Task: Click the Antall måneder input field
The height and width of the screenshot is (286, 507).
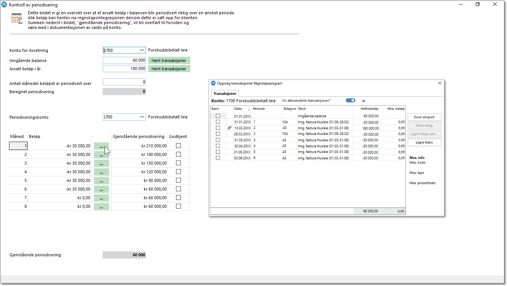Action: point(124,82)
